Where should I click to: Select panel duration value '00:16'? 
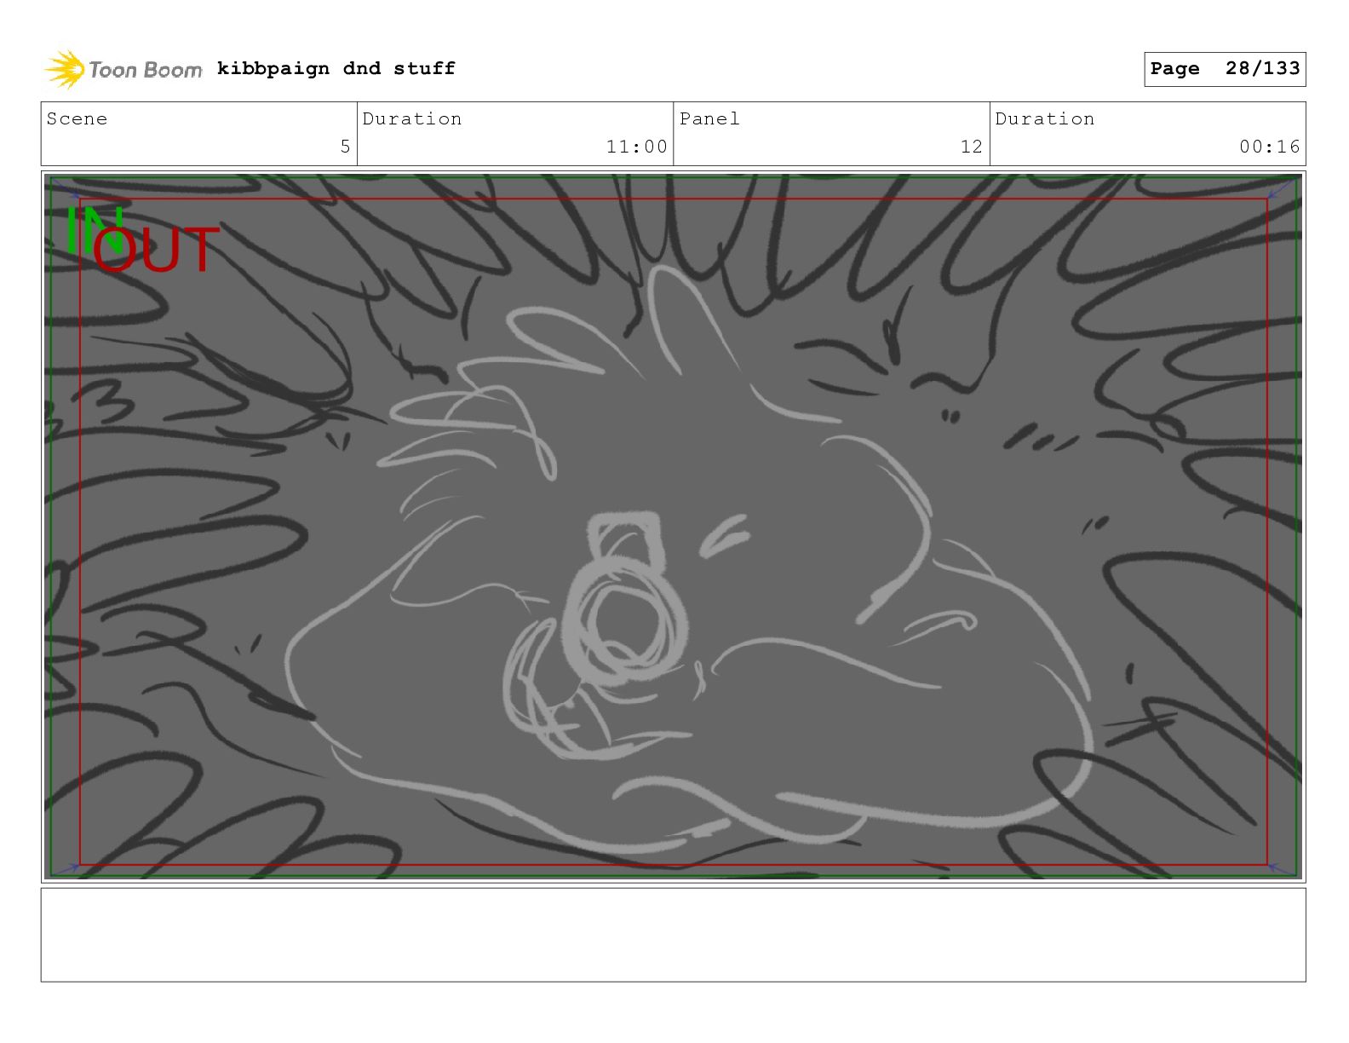(x=1270, y=147)
